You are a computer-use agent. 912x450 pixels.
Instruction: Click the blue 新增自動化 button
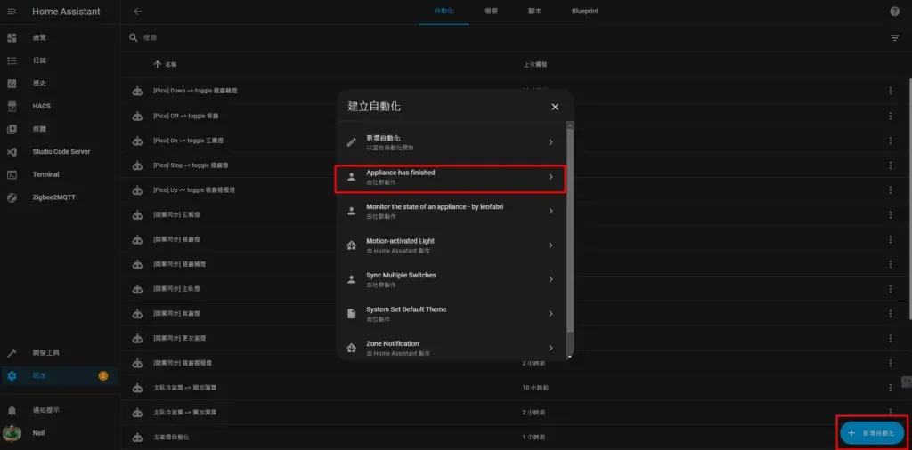click(x=872, y=432)
